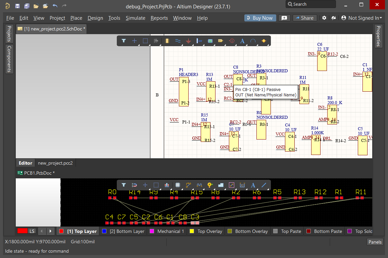Open the Design menu
This screenshot has height=258, width=388.
(x=95, y=18)
